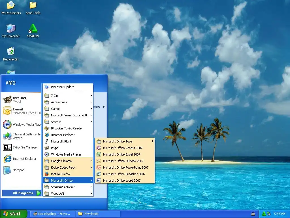Click the Access 2007 icon
This screenshot has height=218, width=290.
[99, 148]
